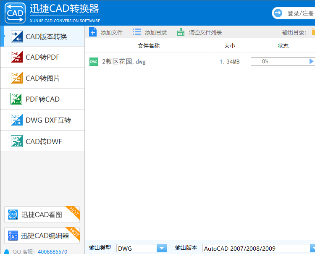Click the 清空文件列表 button label
This screenshot has width=315, height=254.
point(205,32)
